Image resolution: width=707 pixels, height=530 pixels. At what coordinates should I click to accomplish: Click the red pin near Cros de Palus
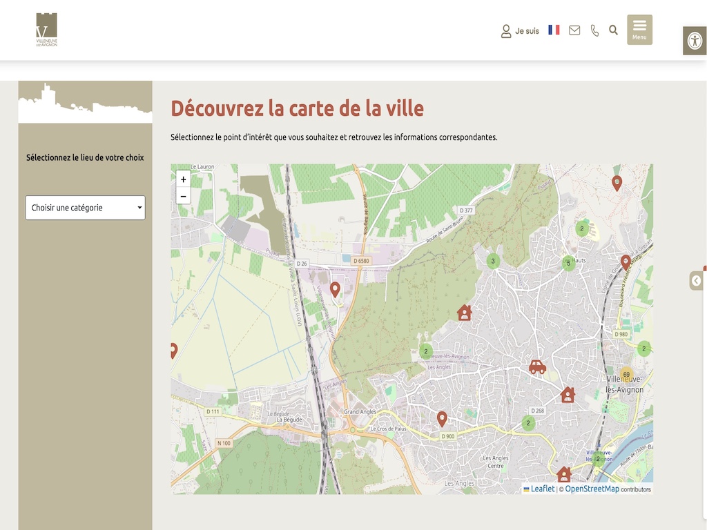coord(442,418)
